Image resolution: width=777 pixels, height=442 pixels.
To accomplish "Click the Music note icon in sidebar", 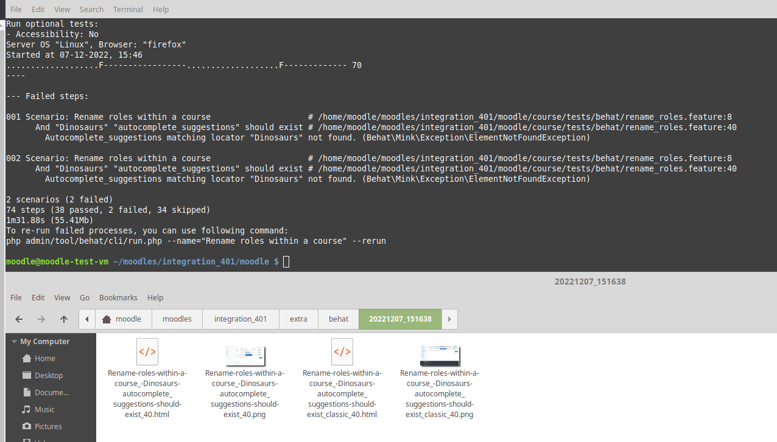I will (26, 409).
